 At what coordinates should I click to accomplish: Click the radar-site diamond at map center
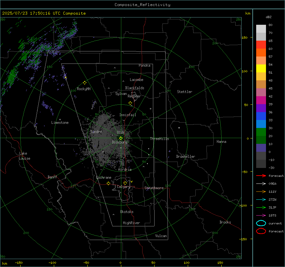(x=121, y=138)
